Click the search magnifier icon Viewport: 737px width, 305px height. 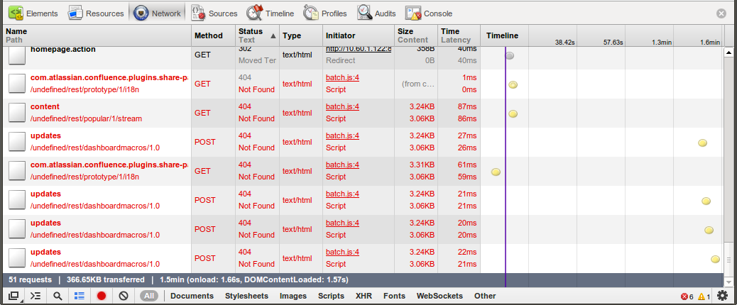point(58,296)
